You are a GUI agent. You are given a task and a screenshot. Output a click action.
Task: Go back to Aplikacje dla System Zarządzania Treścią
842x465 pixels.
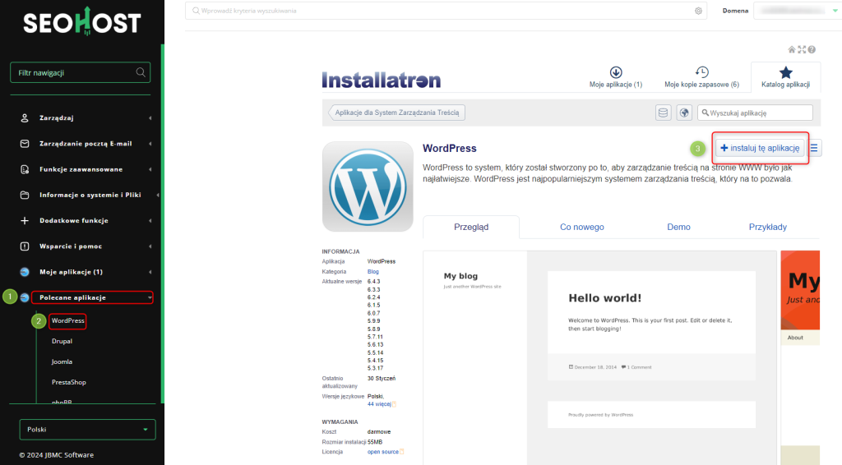396,113
